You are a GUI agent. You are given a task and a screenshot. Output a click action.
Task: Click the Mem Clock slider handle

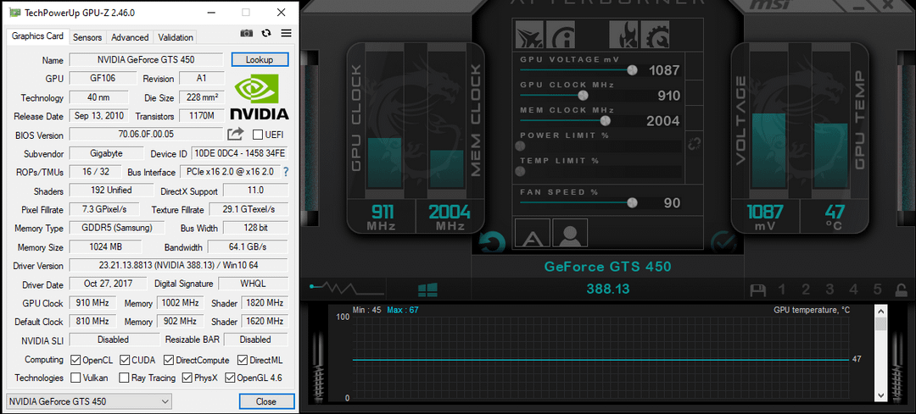[606, 121]
